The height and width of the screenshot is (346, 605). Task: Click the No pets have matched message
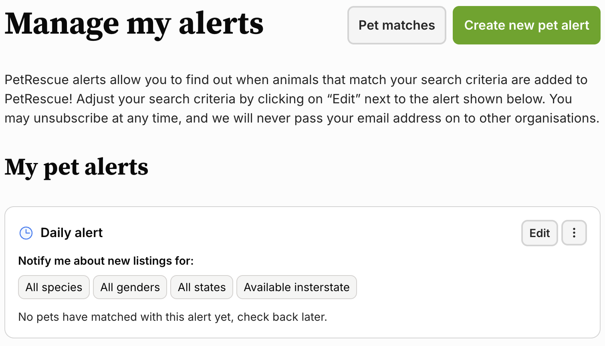[173, 317]
